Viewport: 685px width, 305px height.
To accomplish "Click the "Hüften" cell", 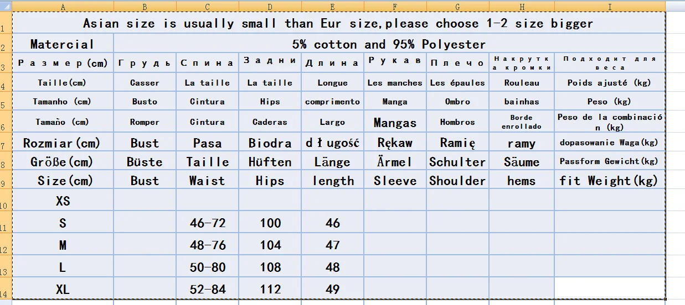I will [270, 162].
